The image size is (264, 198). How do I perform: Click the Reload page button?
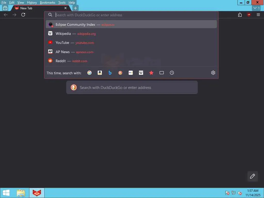[23, 15]
